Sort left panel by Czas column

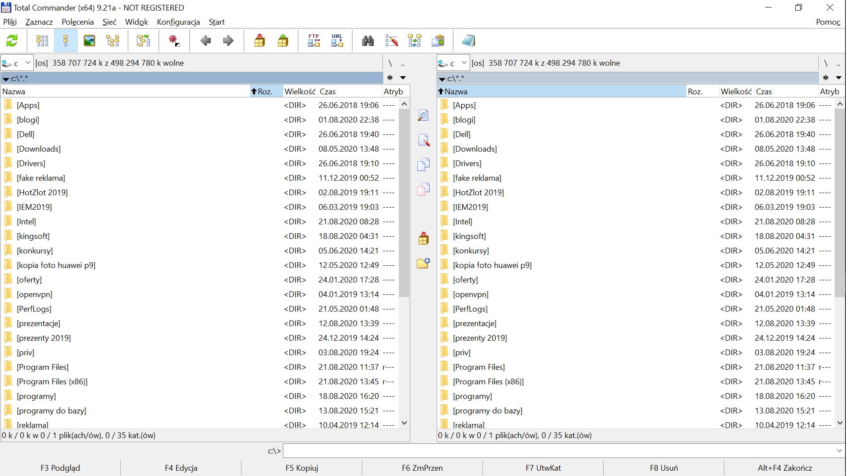(x=350, y=92)
